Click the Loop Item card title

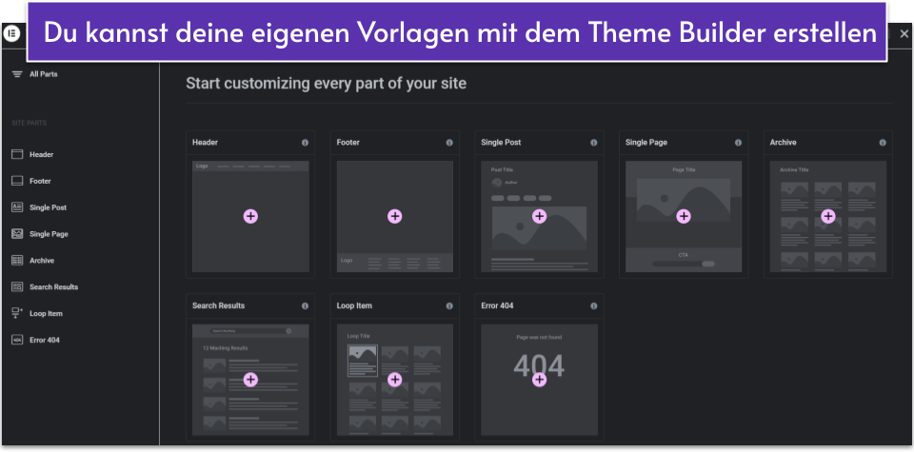(354, 305)
